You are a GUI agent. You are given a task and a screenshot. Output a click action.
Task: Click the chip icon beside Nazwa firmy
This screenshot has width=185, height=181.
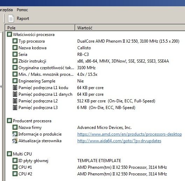pos(15,127)
